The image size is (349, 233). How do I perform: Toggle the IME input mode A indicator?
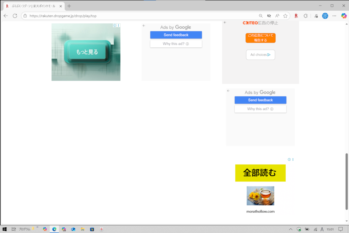322,229
